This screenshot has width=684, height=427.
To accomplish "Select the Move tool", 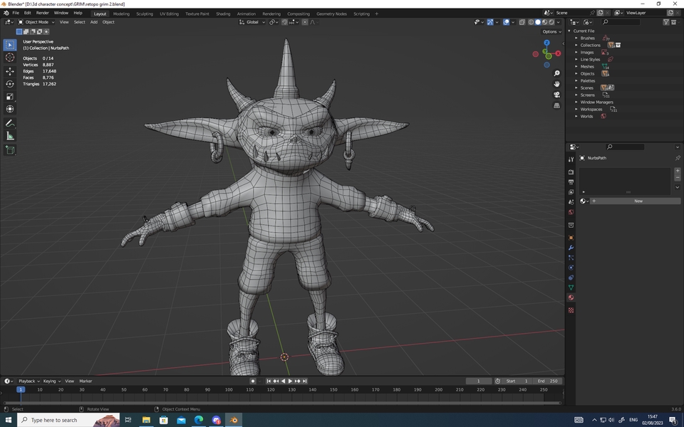I will coord(10,71).
